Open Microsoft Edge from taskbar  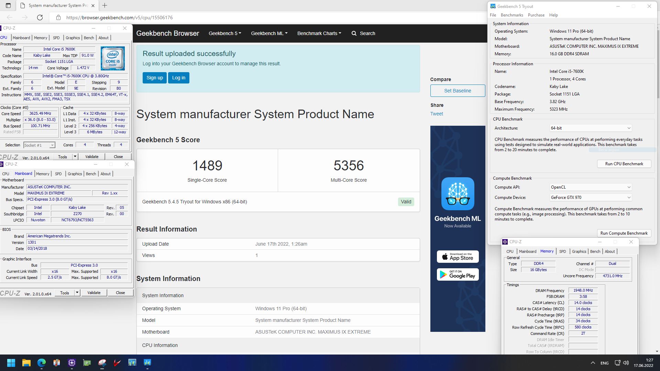point(42,362)
